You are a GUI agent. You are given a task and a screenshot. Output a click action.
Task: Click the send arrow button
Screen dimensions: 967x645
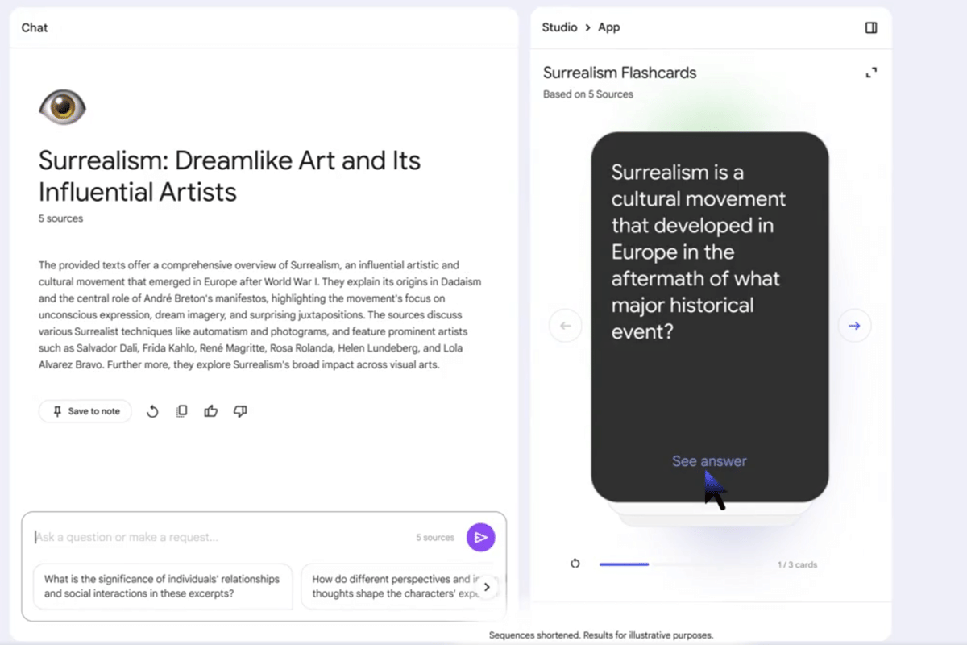(480, 538)
